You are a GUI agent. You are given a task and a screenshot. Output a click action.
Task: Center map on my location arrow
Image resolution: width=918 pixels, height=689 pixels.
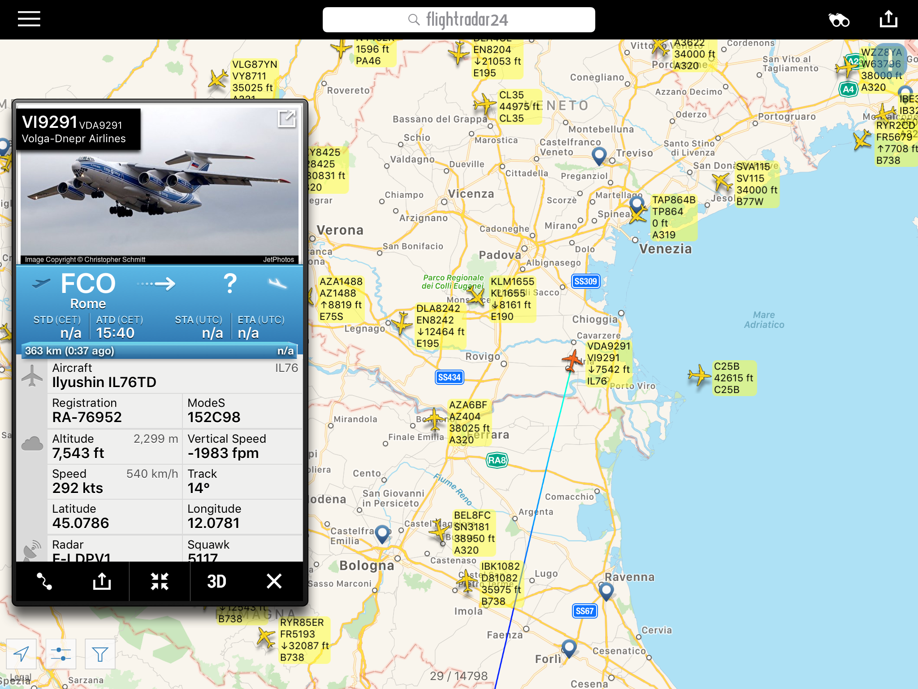[22, 654]
